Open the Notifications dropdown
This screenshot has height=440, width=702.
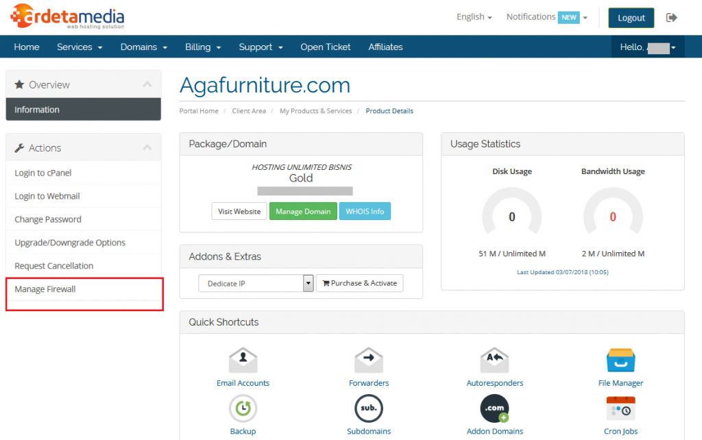[546, 17]
